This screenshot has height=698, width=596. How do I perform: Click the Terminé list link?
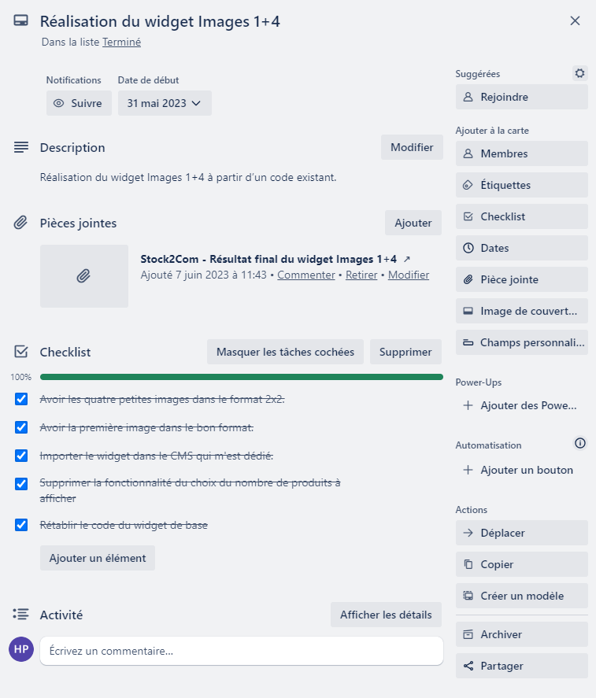121,42
